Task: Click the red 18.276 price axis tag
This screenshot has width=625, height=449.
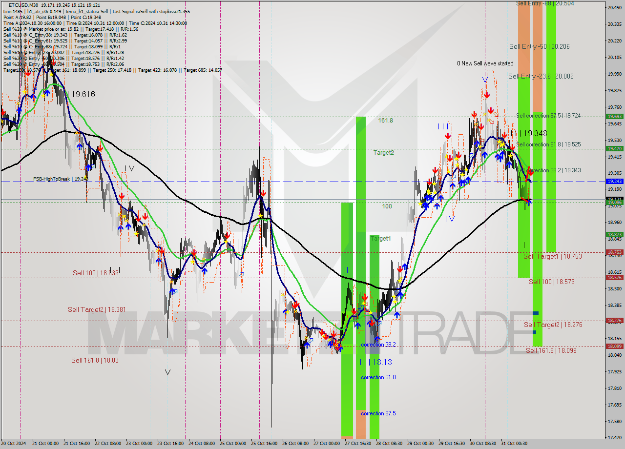Action: (614, 320)
